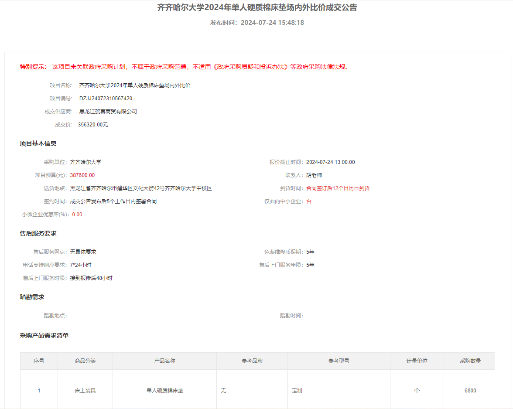Screen dimensions: 513x409
Task: Click the 售后服务要求 section heading
Action: click(x=38, y=233)
